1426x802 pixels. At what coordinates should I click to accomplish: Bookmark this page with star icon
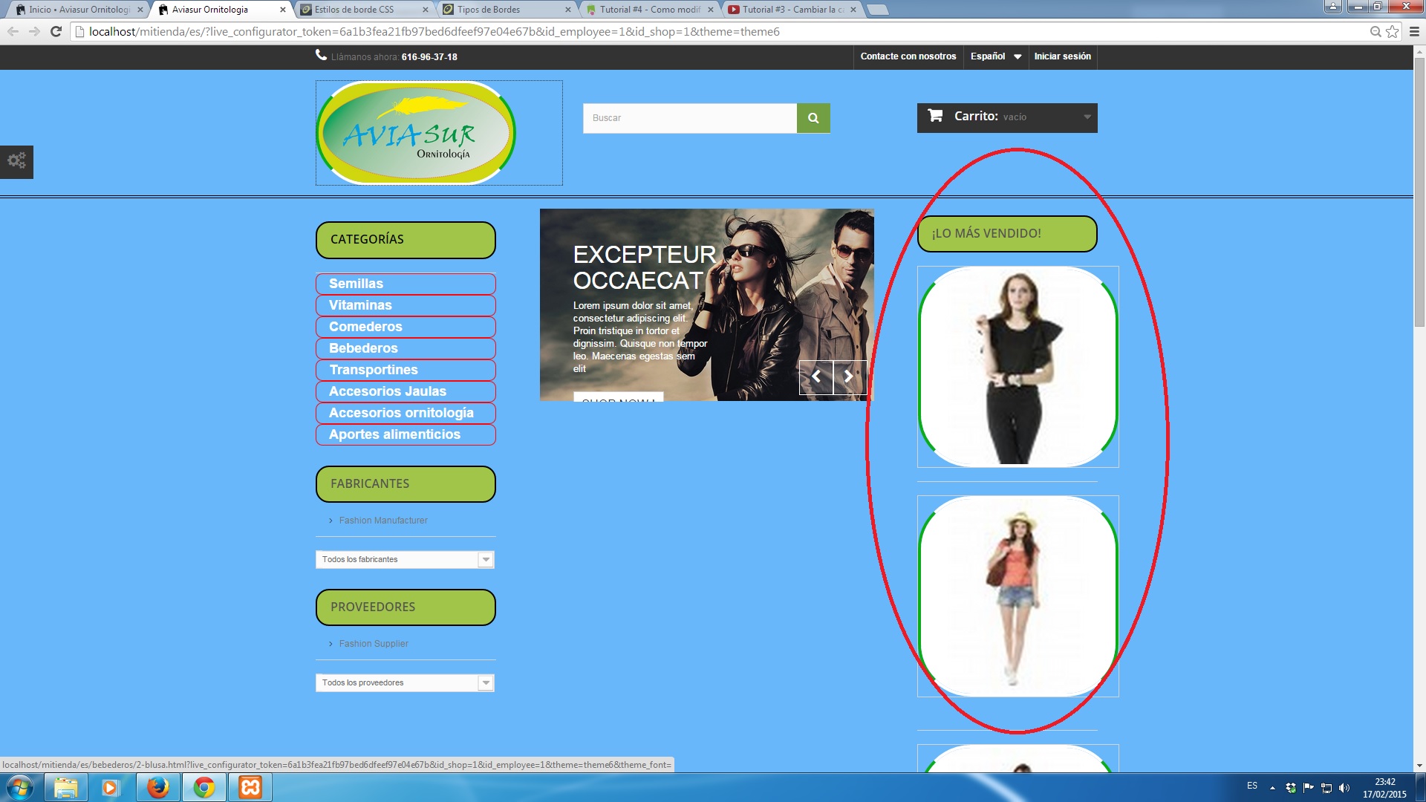pos(1392,31)
